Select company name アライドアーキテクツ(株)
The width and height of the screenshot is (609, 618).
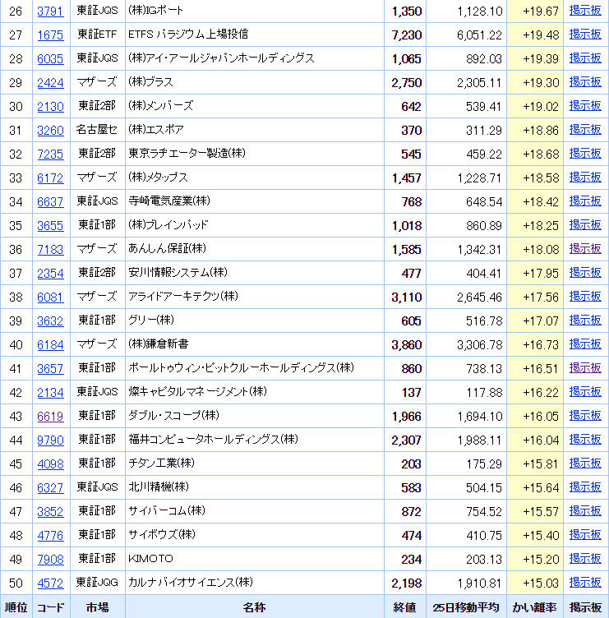coord(183,297)
